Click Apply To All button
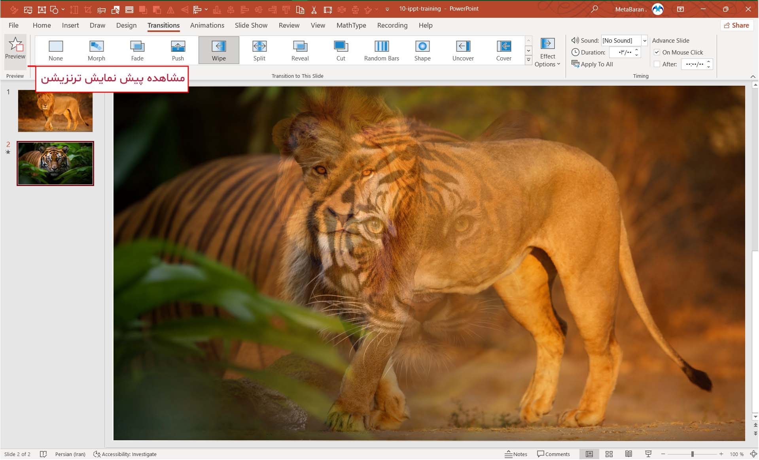 click(592, 64)
